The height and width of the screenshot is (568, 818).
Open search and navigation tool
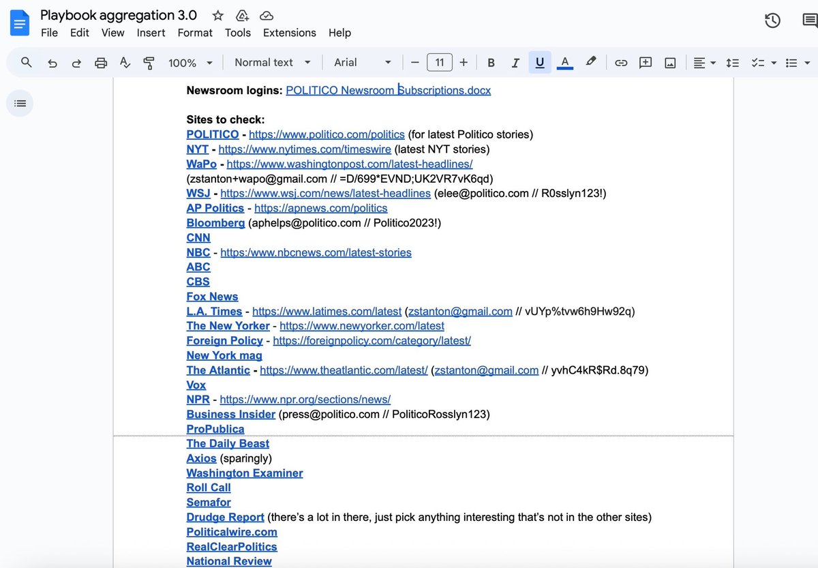[x=26, y=62]
